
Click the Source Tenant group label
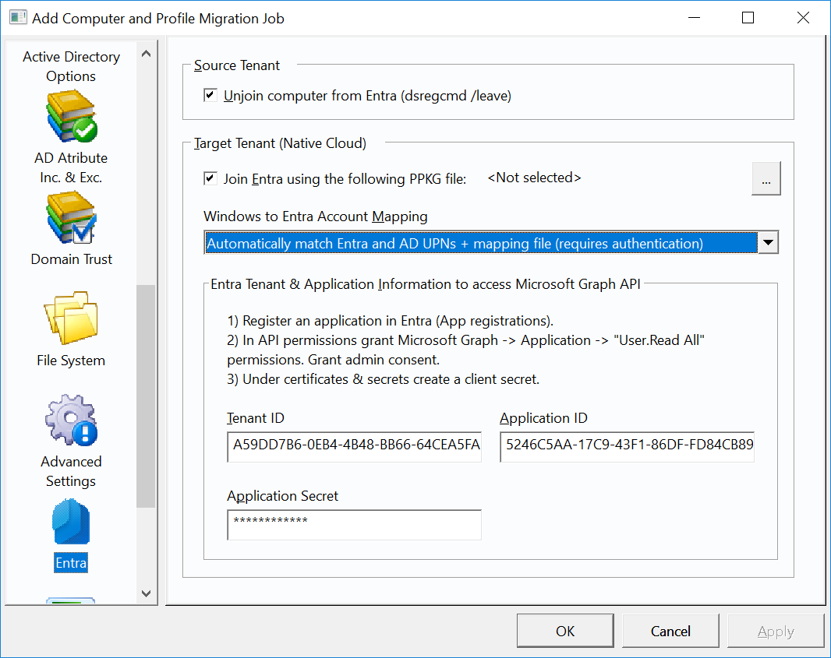(237, 65)
